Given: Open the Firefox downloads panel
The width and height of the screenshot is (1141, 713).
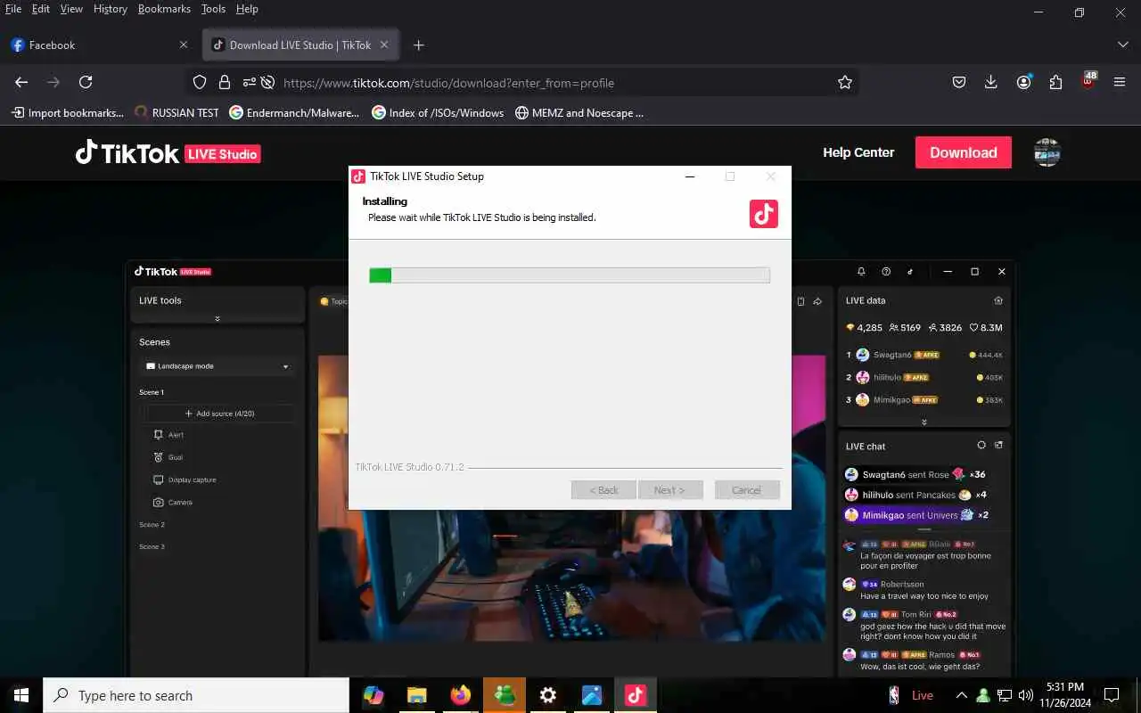Looking at the screenshot, I should pos(990,82).
